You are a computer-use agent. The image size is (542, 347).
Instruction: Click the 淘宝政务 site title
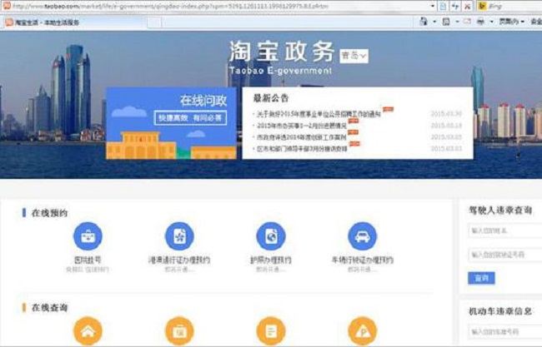[x=282, y=52]
